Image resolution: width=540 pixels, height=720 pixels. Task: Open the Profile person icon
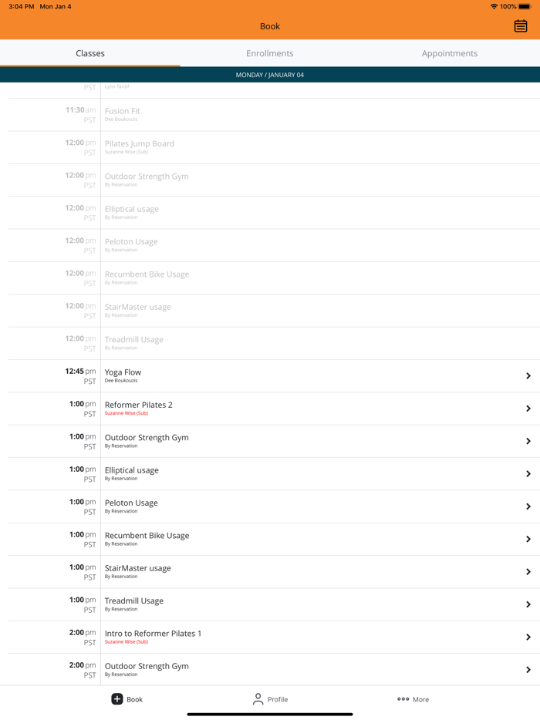pos(258,699)
